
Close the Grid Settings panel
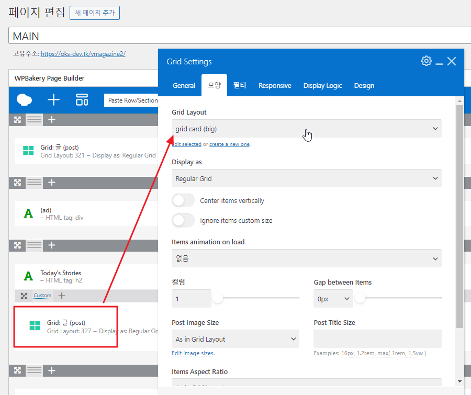452,61
